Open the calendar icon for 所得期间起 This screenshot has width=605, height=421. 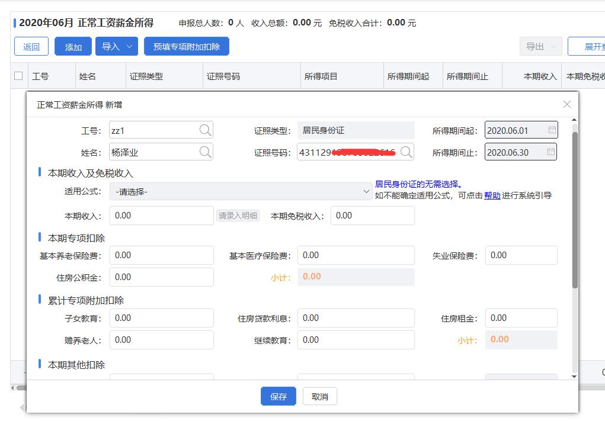[552, 130]
